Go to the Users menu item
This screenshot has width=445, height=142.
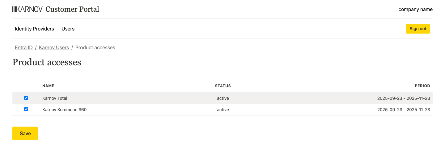[68, 29]
